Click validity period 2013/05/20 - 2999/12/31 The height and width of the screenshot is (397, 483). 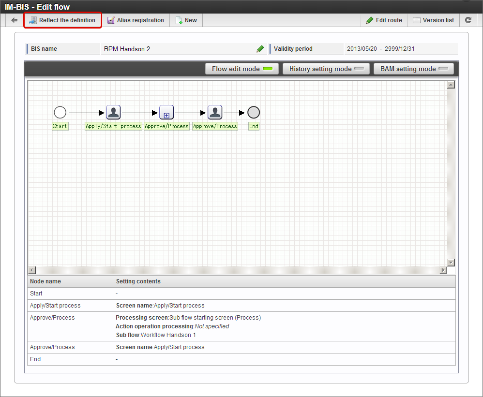tap(381, 49)
